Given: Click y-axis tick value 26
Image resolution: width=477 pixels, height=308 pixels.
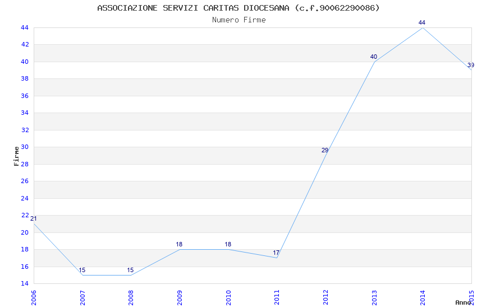Looking at the screenshot, I should tap(25, 181).
